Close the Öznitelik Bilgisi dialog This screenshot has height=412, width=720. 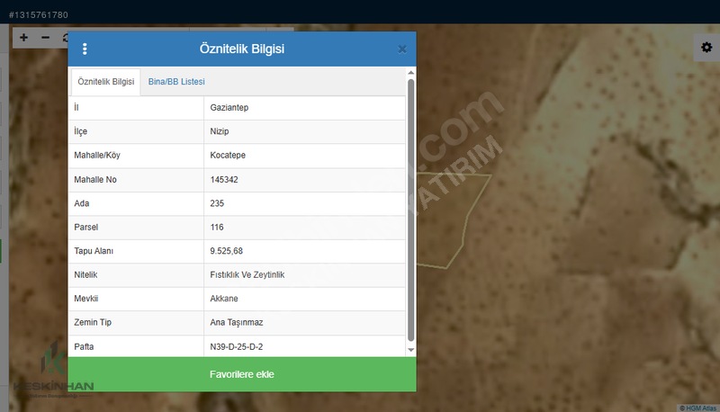click(402, 49)
